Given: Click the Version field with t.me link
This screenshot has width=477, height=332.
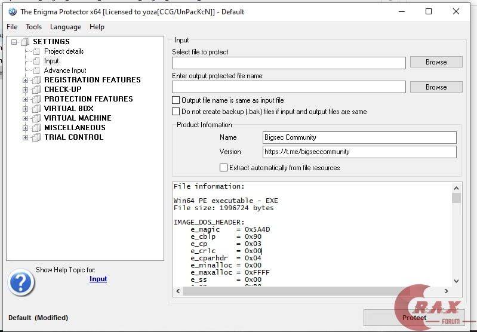Looking at the screenshot, I should coord(359,152).
